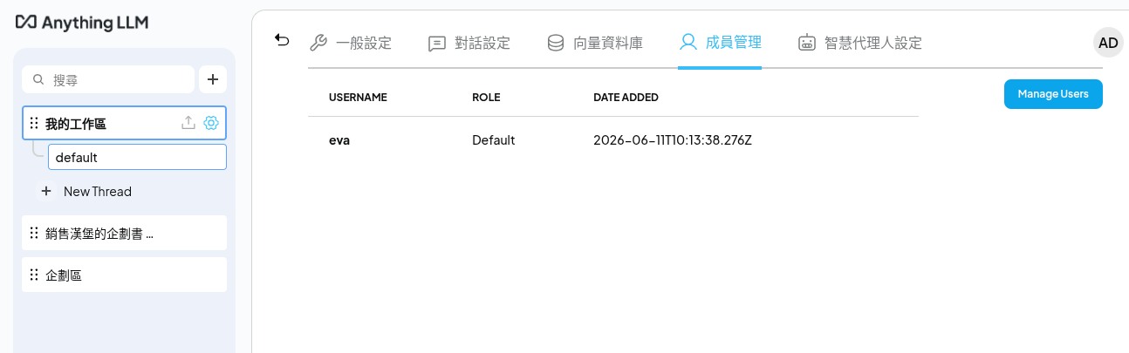The height and width of the screenshot is (353, 1129).
Task: Switch to the 對話設定 tab
Action: pos(469,43)
